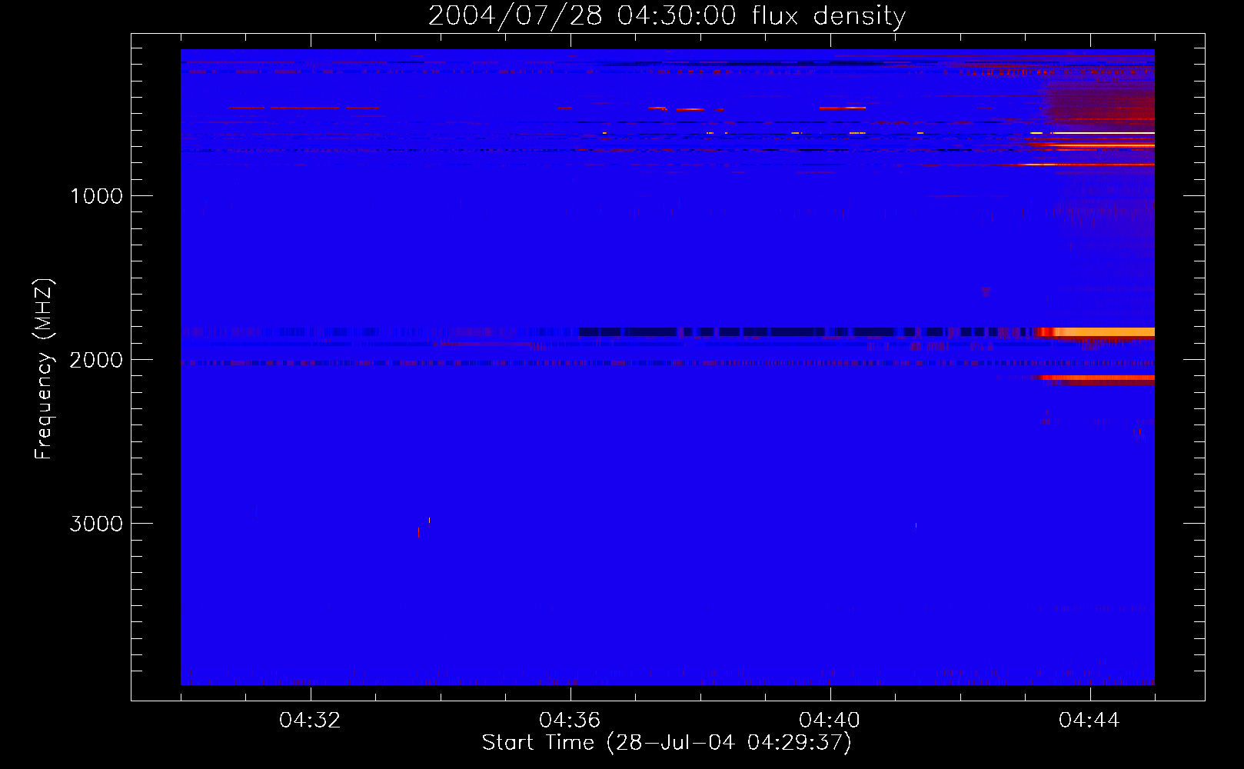This screenshot has width=1244, height=769.
Task: Select the '1000' frequency axis label
Action: [x=96, y=196]
